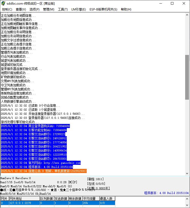The width and height of the screenshot is (190, 208).
Task: Click the 开始连接登录服务器 log line
Action: coord(43,114)
